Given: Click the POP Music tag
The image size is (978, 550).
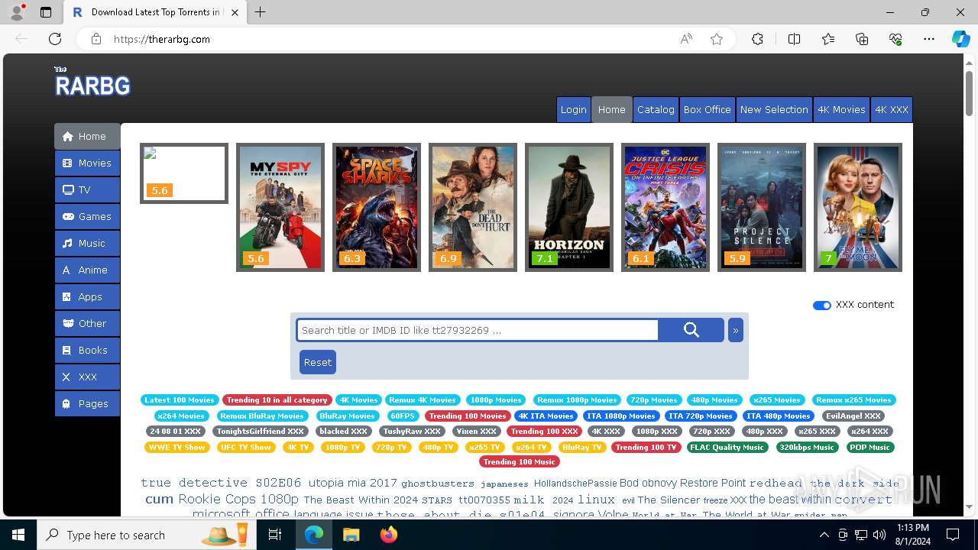Looking at the screenshot, I should [x=870, y=447].
